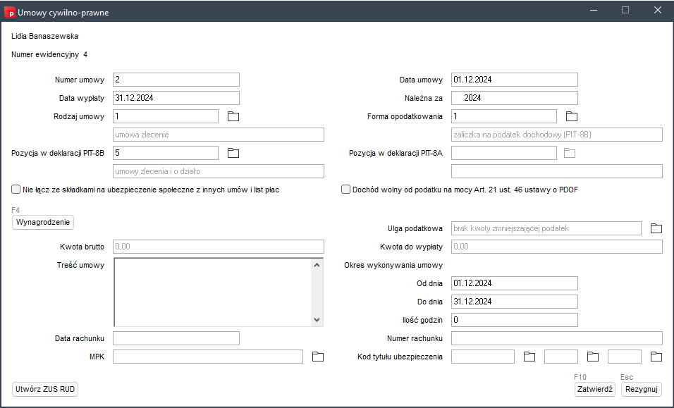The width and height of the screenshot is (674, 408).
Task: Open Ulga podatkowa selection folder icon
Action: [656, 228]
